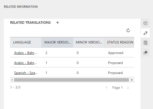
Task: Go to the previous page of results
Action: 107,88
